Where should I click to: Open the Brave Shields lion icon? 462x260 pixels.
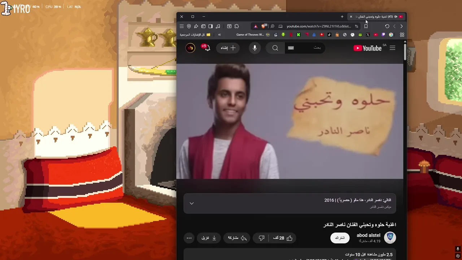(264, 26)
